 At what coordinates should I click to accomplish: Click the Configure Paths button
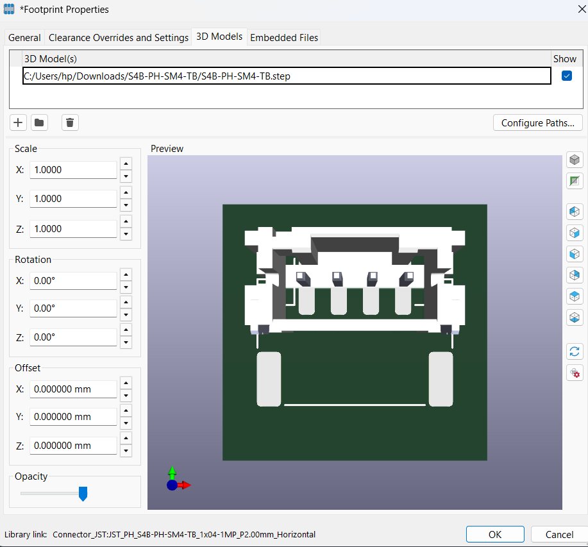[x=537, y=122]
